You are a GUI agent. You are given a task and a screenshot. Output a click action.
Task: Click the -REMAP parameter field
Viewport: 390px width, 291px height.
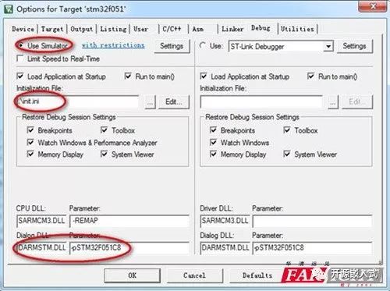129,221
